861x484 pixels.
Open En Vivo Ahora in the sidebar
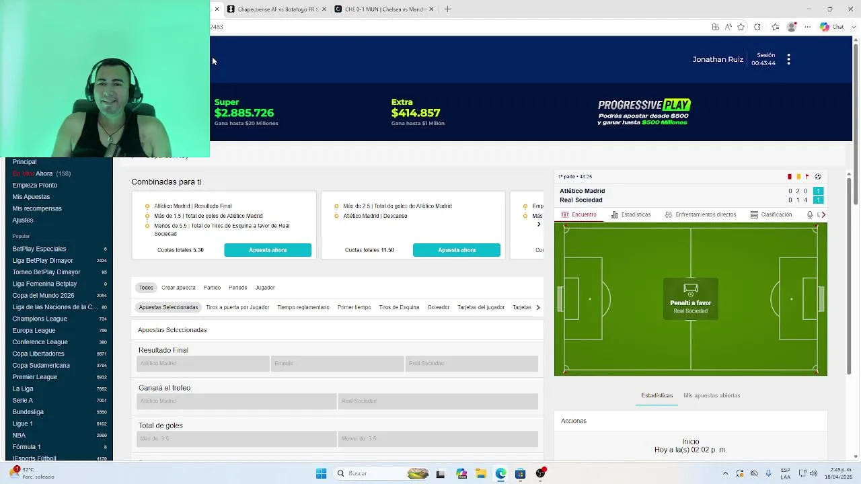[42, 173]
